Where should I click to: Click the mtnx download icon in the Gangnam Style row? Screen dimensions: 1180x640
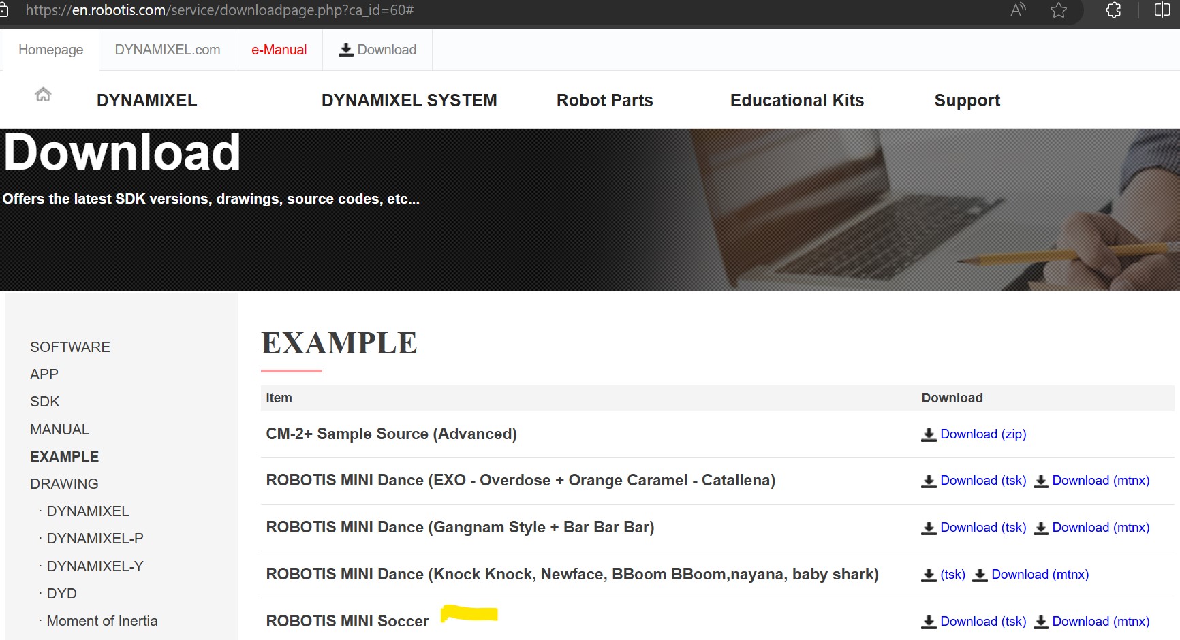pyautogui.click(x=1040, y=528)
